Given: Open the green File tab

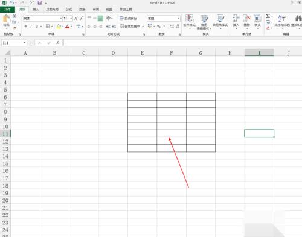Looking at the screenshot, I should tap(7, 9).
